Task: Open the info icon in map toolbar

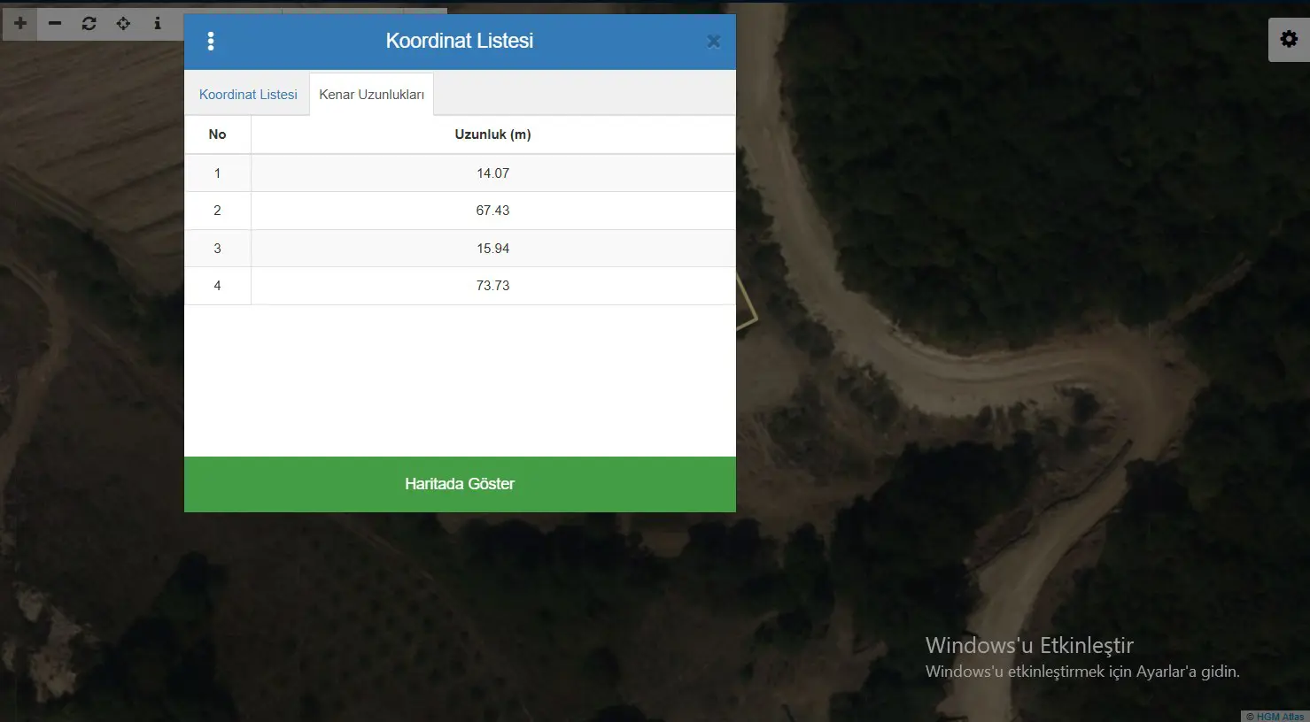Action: (158, 24)
